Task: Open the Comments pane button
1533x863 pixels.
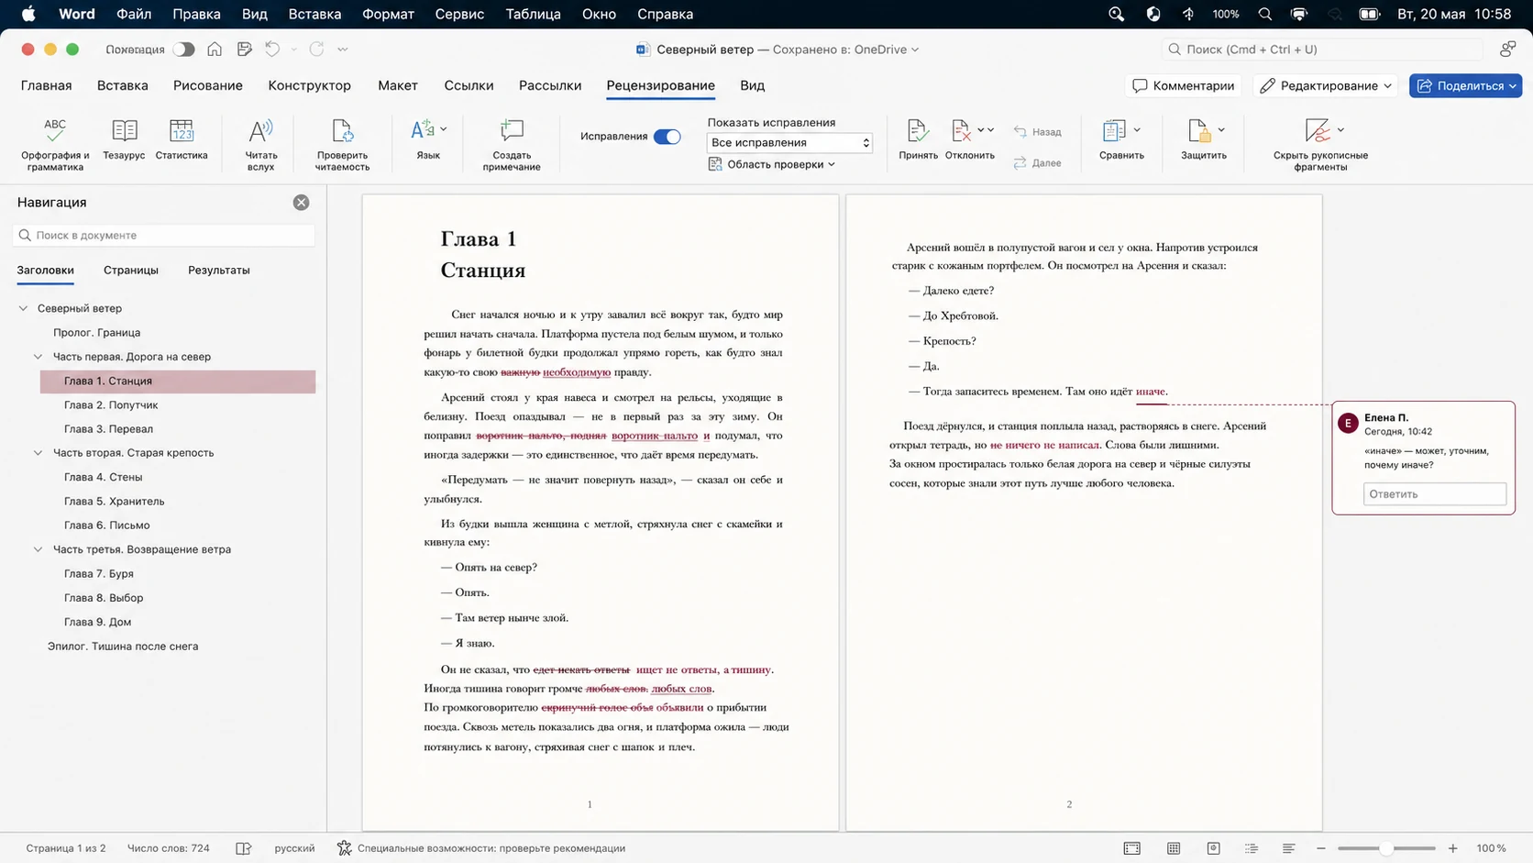Action: [x=1183, y=85]
